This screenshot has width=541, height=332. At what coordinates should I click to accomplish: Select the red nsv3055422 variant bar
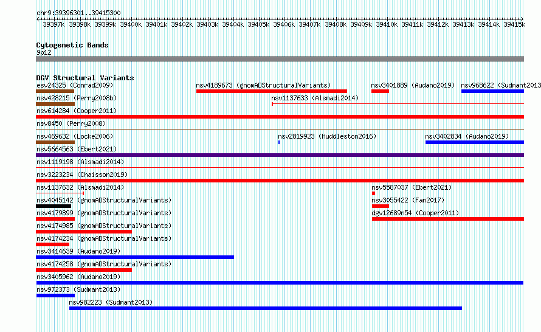coord(380,206)
